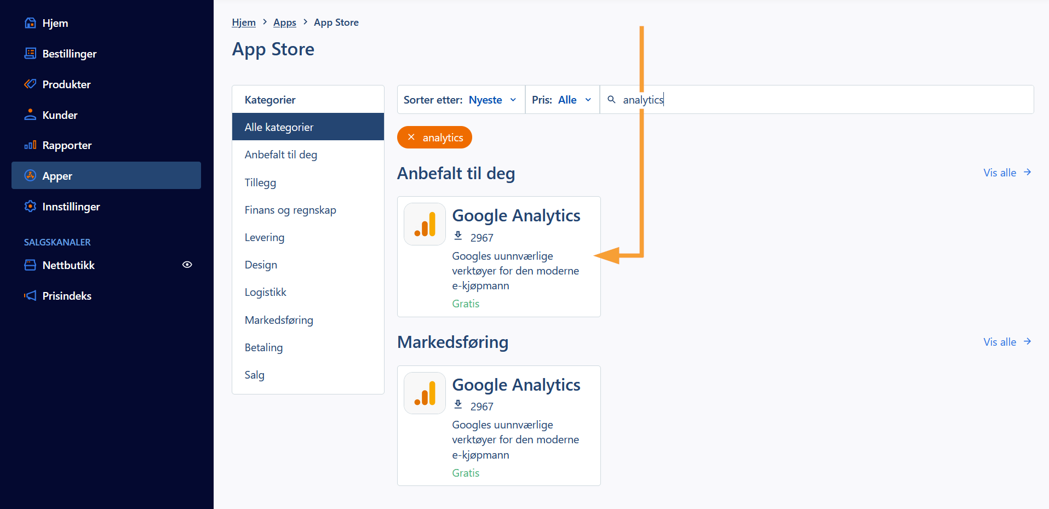The width and height of the screenshot is (1049, 509).
Task: Click arrow next to Vis alle for Anbefalt
Action: click(1028, 172)
